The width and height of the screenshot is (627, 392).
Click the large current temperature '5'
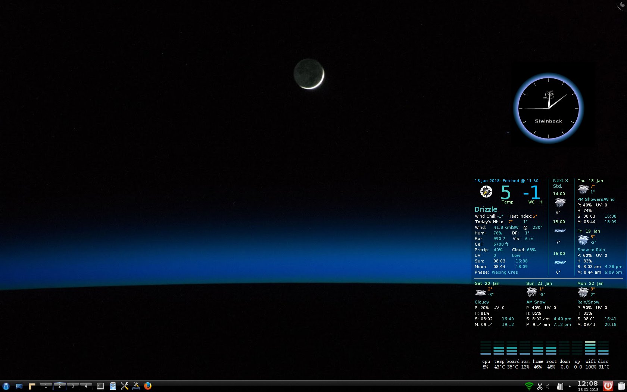click(506, 193)
